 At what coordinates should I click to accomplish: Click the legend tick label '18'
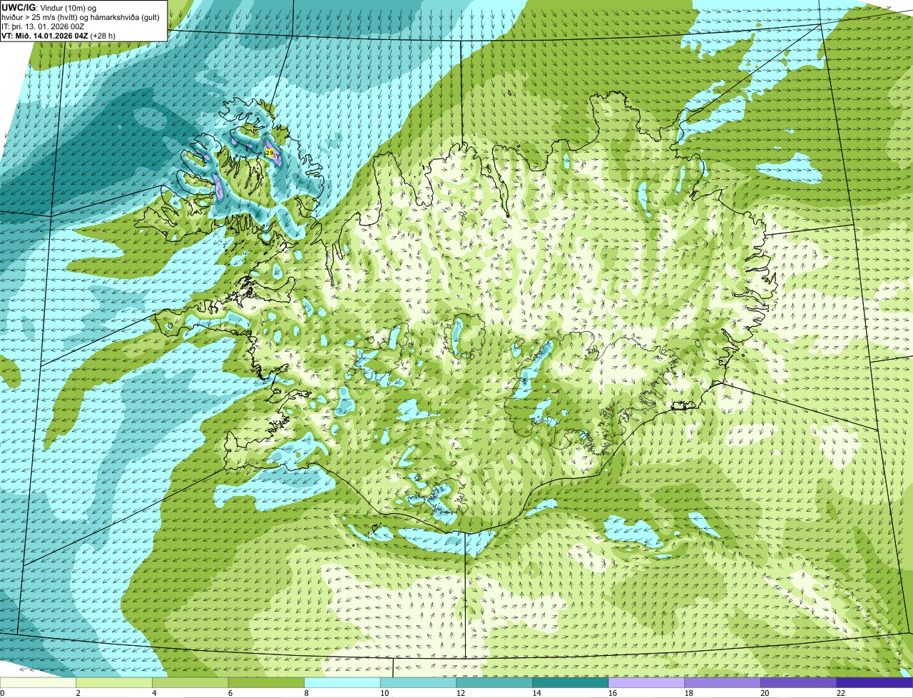point(688,693)
